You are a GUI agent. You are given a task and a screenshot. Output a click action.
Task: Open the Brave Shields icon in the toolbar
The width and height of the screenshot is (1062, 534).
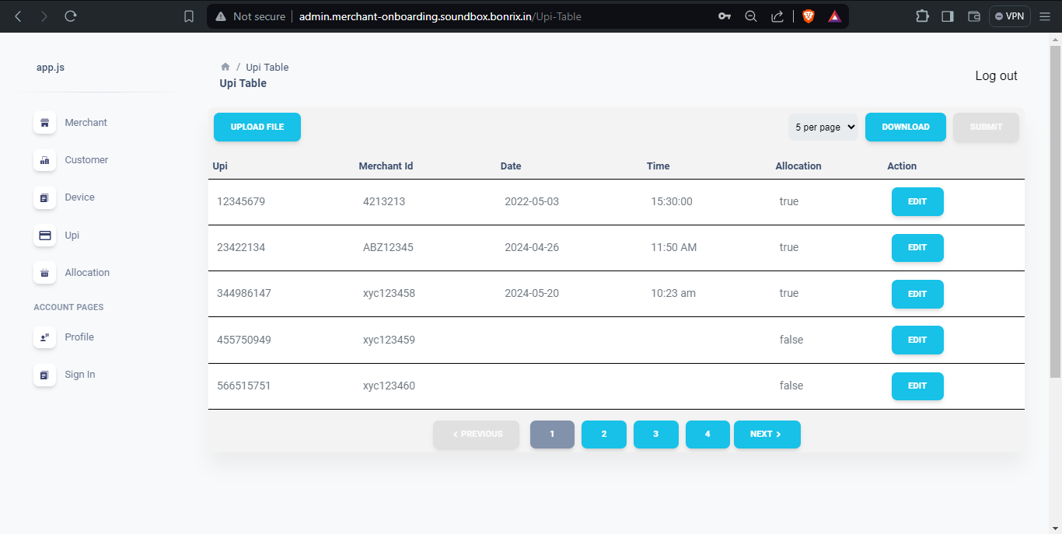[808, 16]
